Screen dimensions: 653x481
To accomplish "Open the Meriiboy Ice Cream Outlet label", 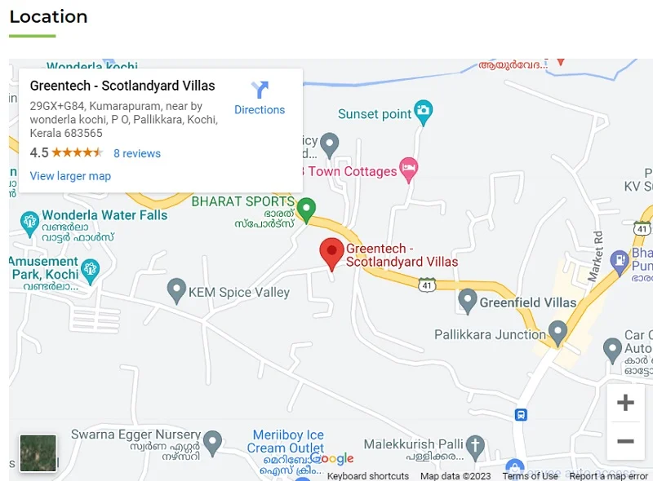I will click(287, 442).
